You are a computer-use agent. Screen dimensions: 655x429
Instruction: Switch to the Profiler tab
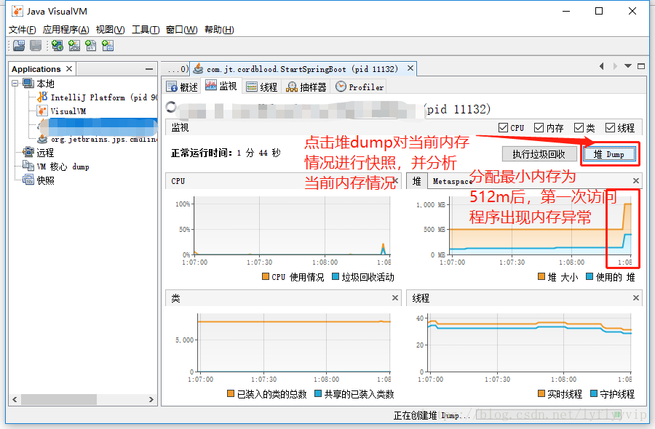click(x=360, y=87)
